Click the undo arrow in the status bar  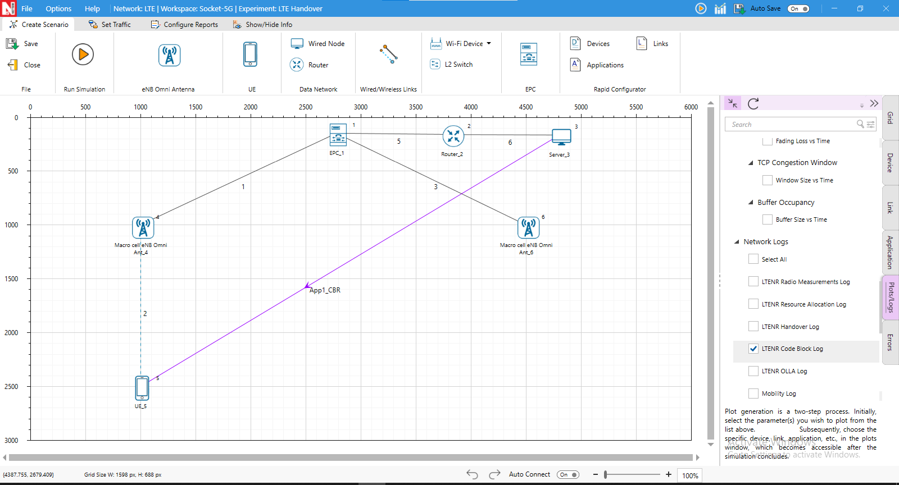[x=472, y=475]
